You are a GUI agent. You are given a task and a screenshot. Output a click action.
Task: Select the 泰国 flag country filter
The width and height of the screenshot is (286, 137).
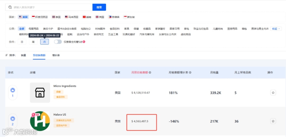coord(56,17)
